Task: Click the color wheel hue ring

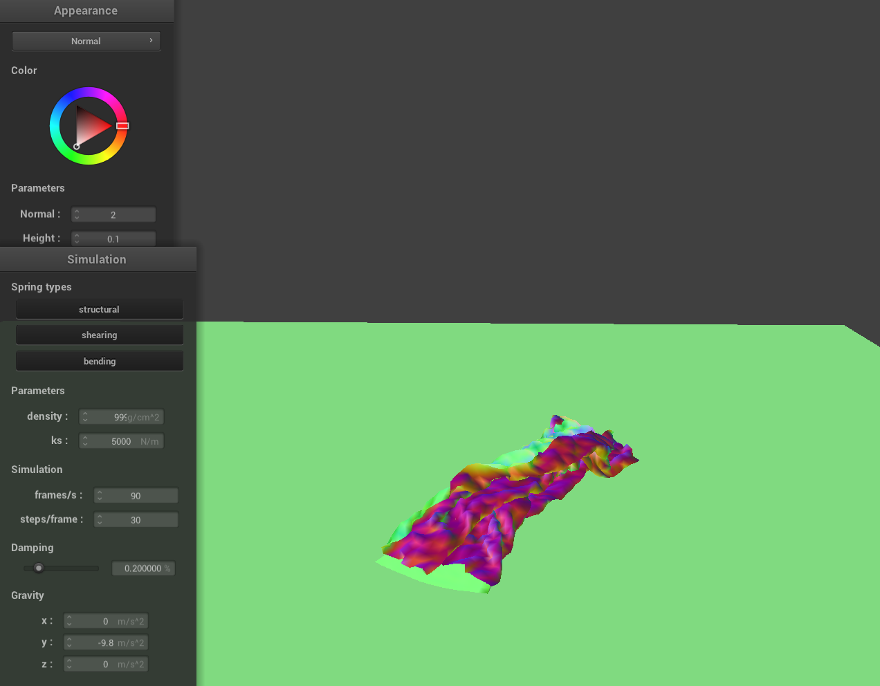Action: (89, 91)
